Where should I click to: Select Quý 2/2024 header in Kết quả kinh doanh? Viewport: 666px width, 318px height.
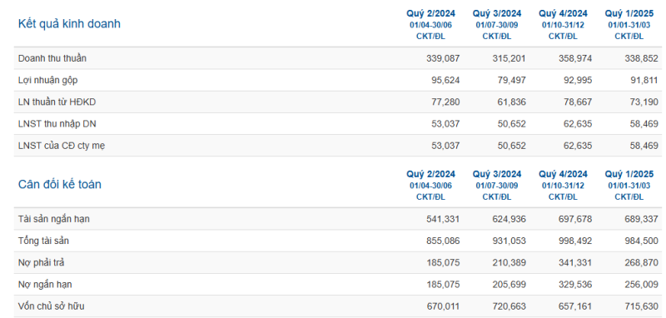click(x=430, y=13)
